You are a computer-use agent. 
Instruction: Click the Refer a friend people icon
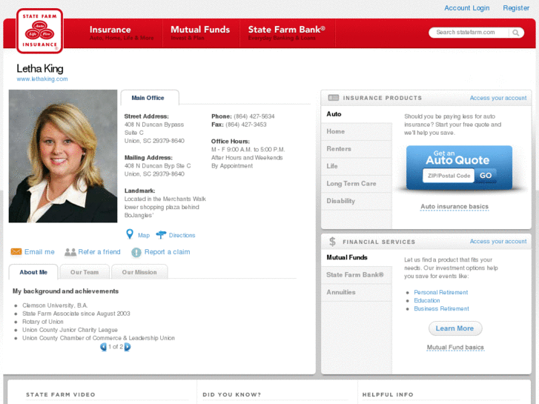(x=70, y=252)
